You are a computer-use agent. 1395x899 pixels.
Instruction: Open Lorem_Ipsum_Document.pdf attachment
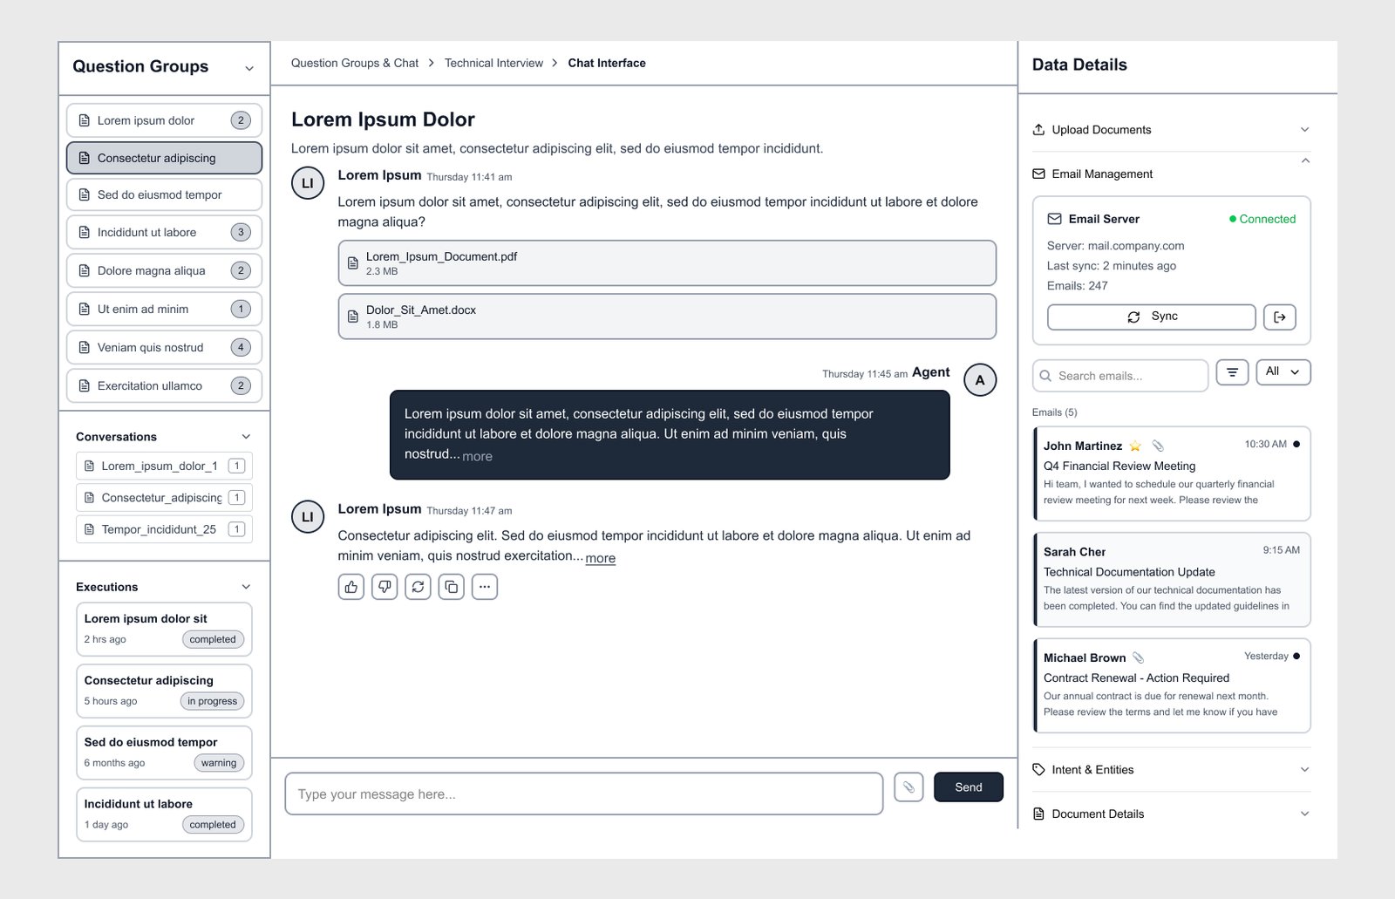[x=666, y=263]
